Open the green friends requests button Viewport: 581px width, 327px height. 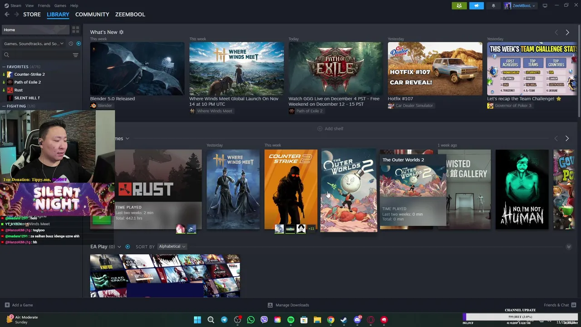459,5
